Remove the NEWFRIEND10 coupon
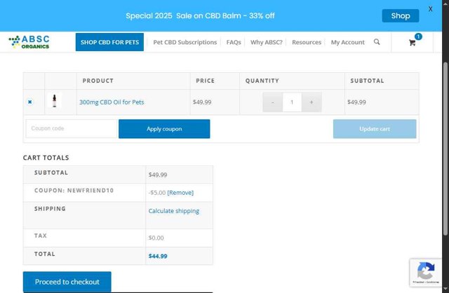The height and width of the screenshot is (293, 449). (x=180, y=193)
